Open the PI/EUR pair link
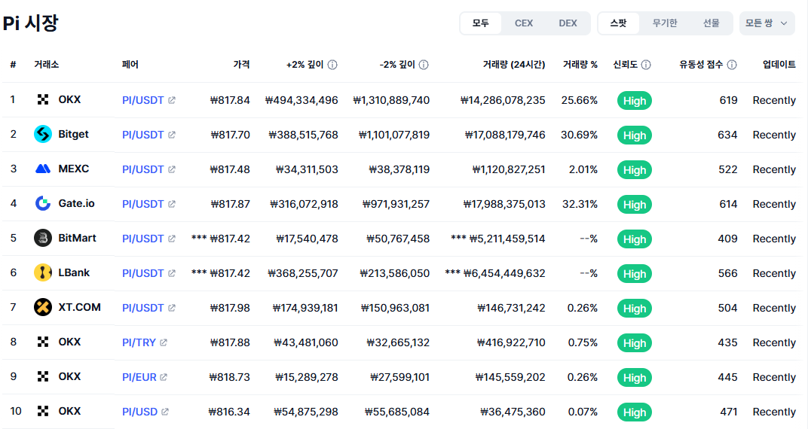 click(139, 377)
